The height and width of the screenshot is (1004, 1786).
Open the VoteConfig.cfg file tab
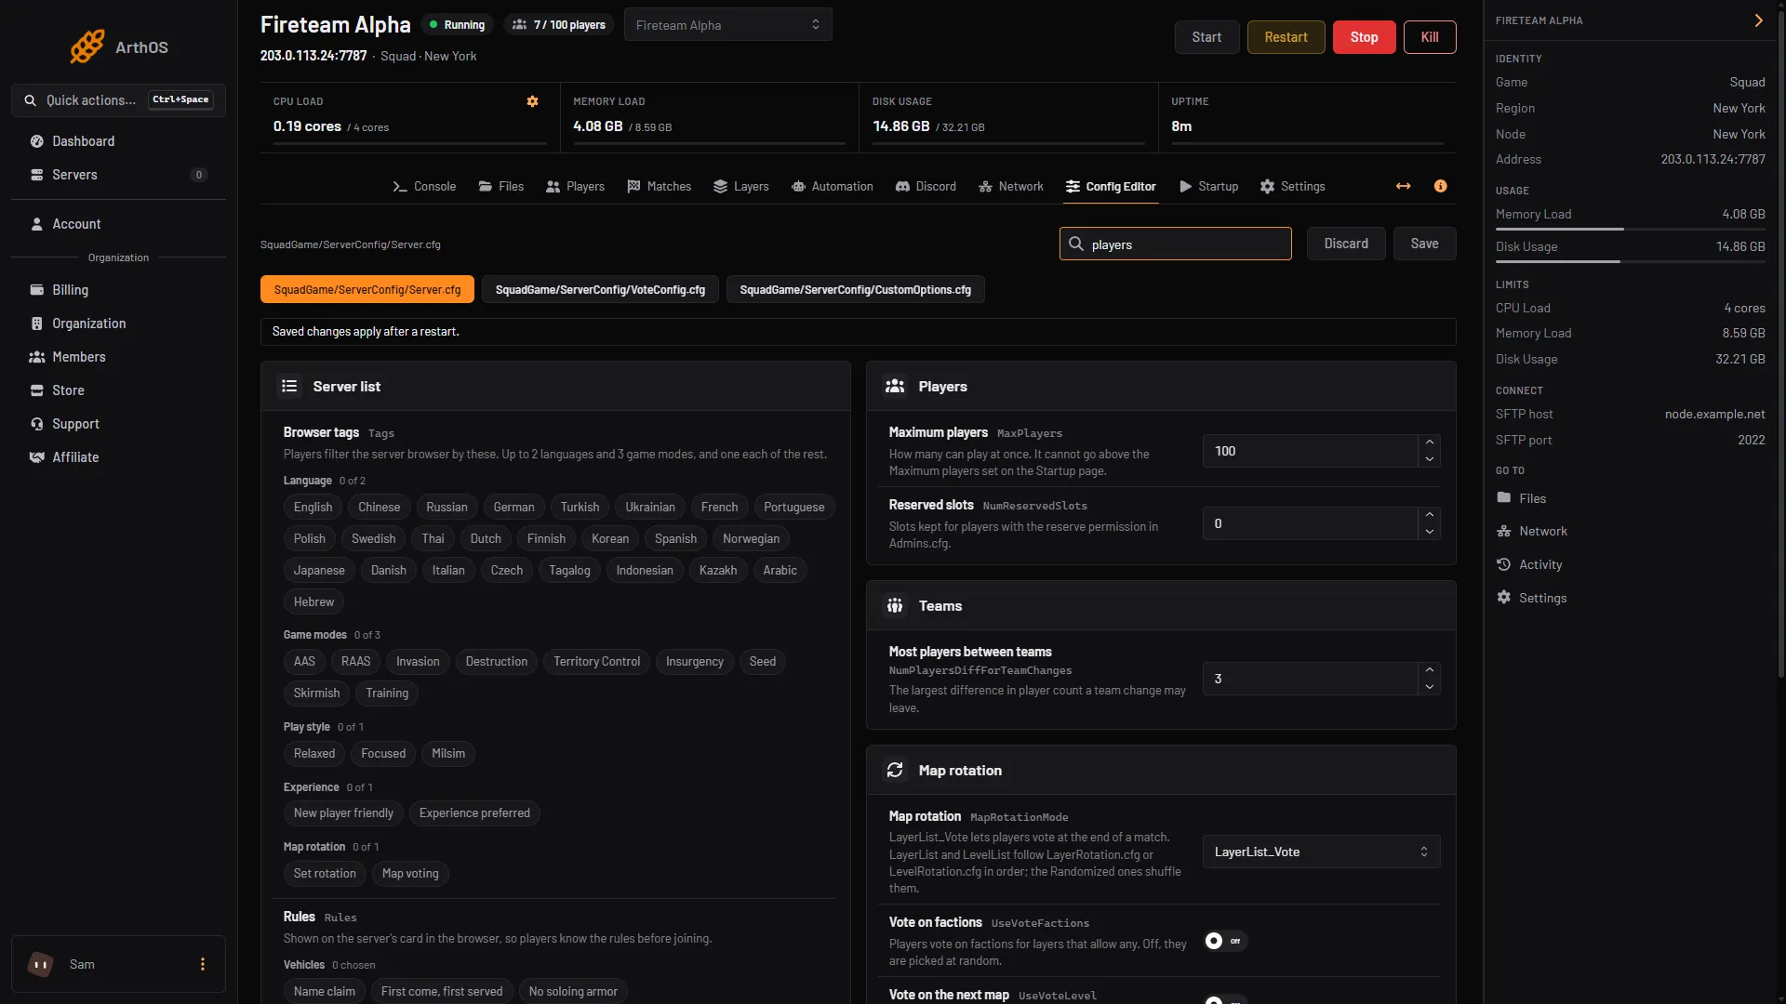click(600, 290)
